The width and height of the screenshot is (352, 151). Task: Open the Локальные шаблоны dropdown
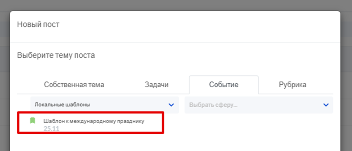104,105
